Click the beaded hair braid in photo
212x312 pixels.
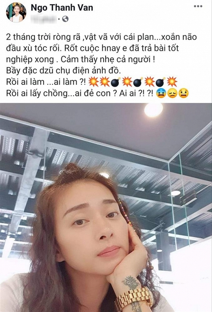click(125, 212)
